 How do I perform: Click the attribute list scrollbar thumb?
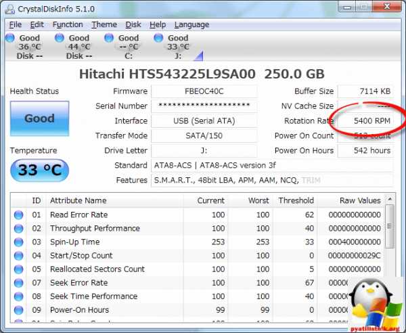coord(390,226)
